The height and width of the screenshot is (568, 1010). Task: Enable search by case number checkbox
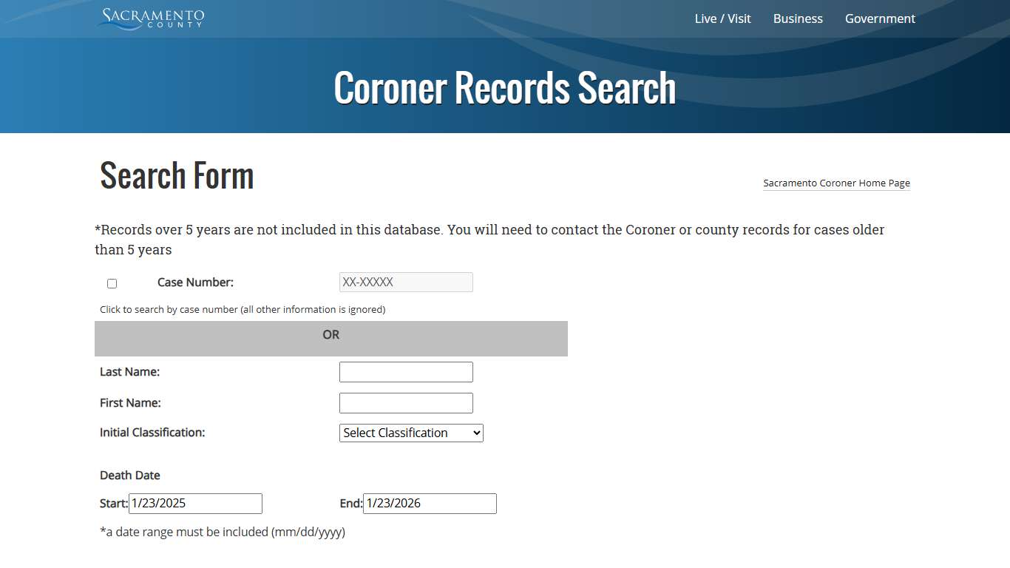pos(112,283)
